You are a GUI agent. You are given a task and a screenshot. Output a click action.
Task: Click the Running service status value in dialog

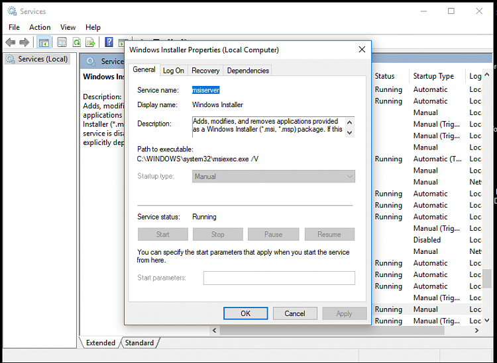pos(204,217)
